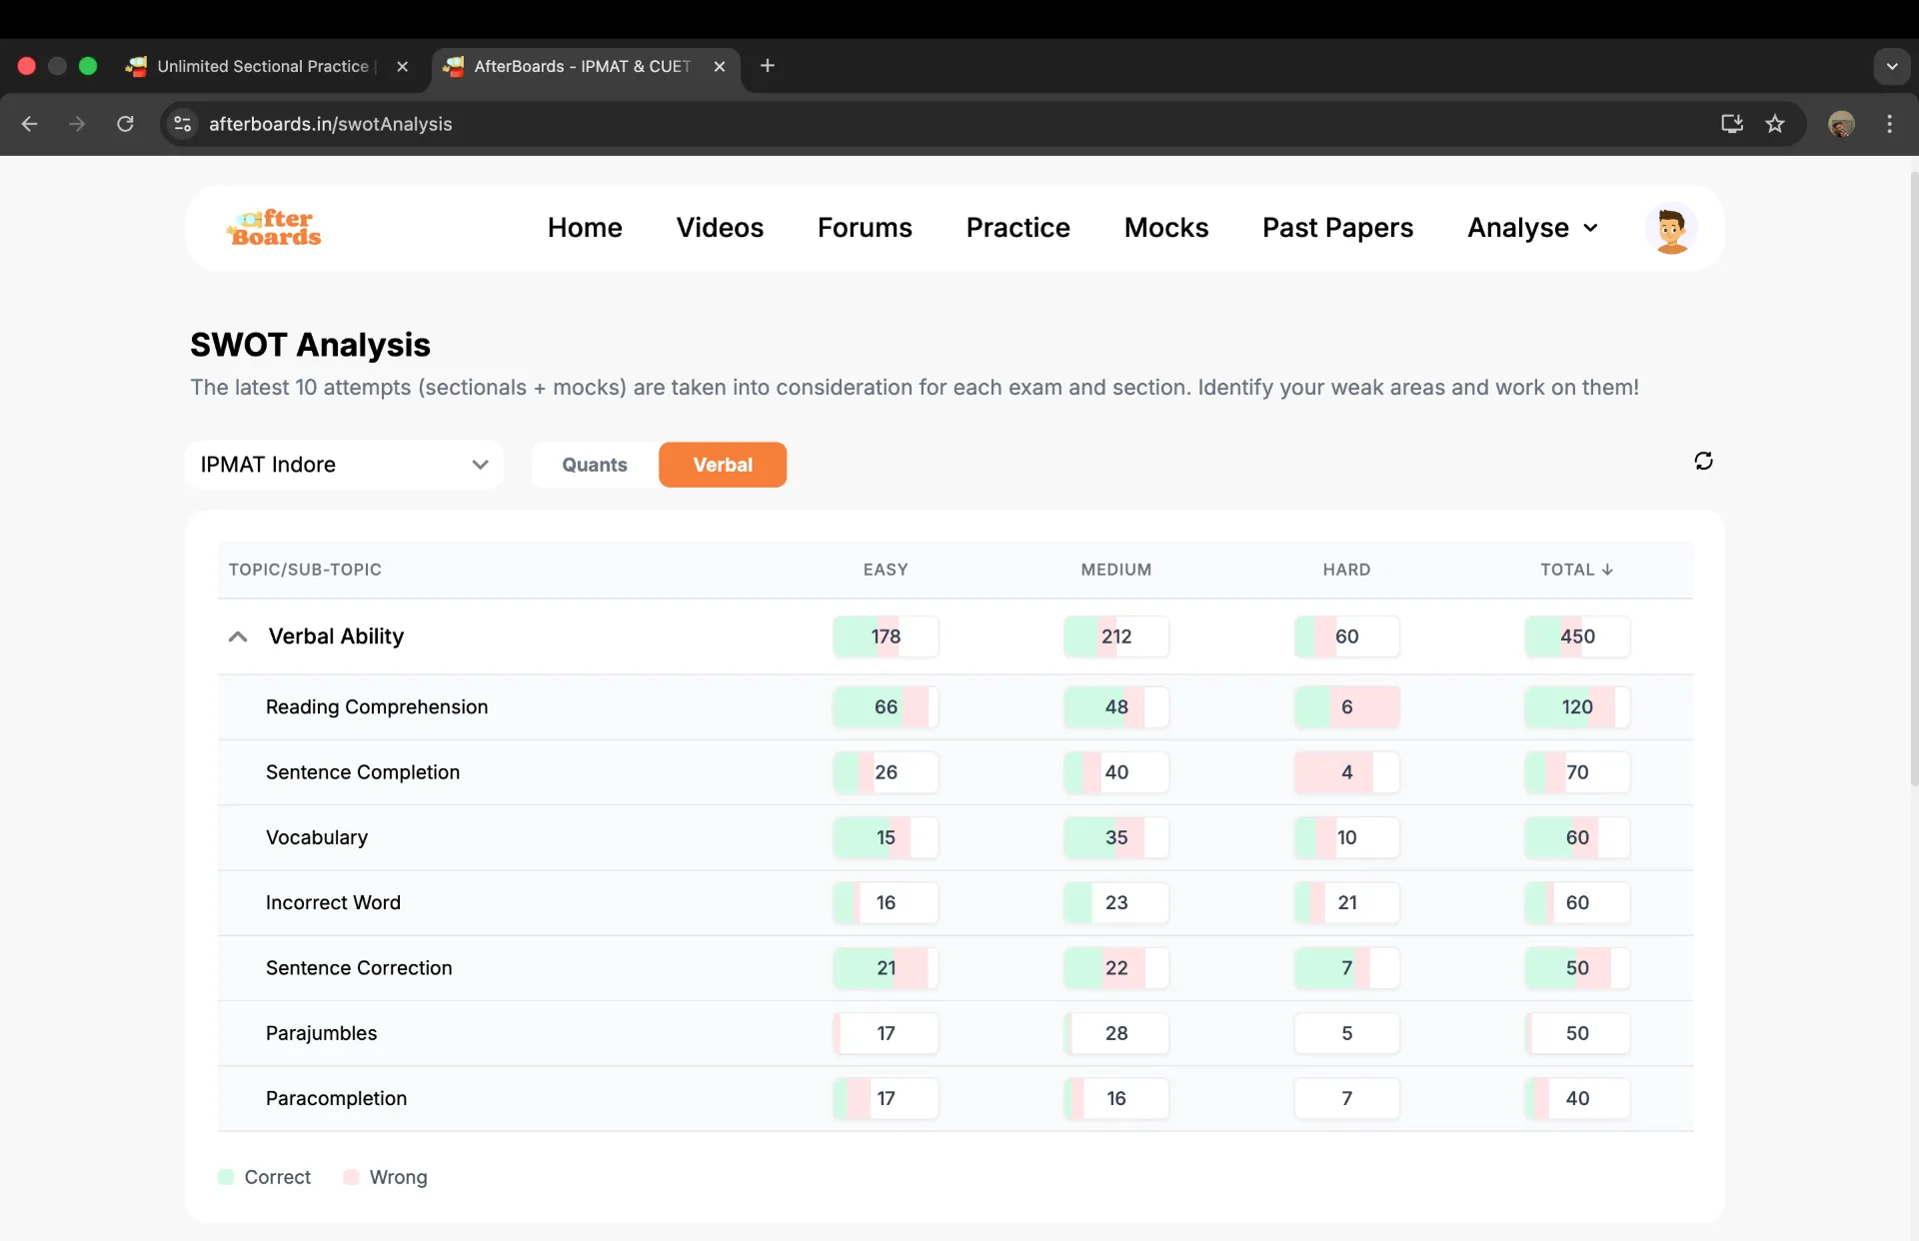Open the Mocks page
This screenshot has width=1919, height=1241.
pyautogui.click(x=1166, y=228)
